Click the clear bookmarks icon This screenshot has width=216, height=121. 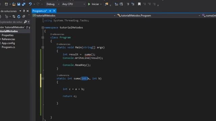coord(154,4)
